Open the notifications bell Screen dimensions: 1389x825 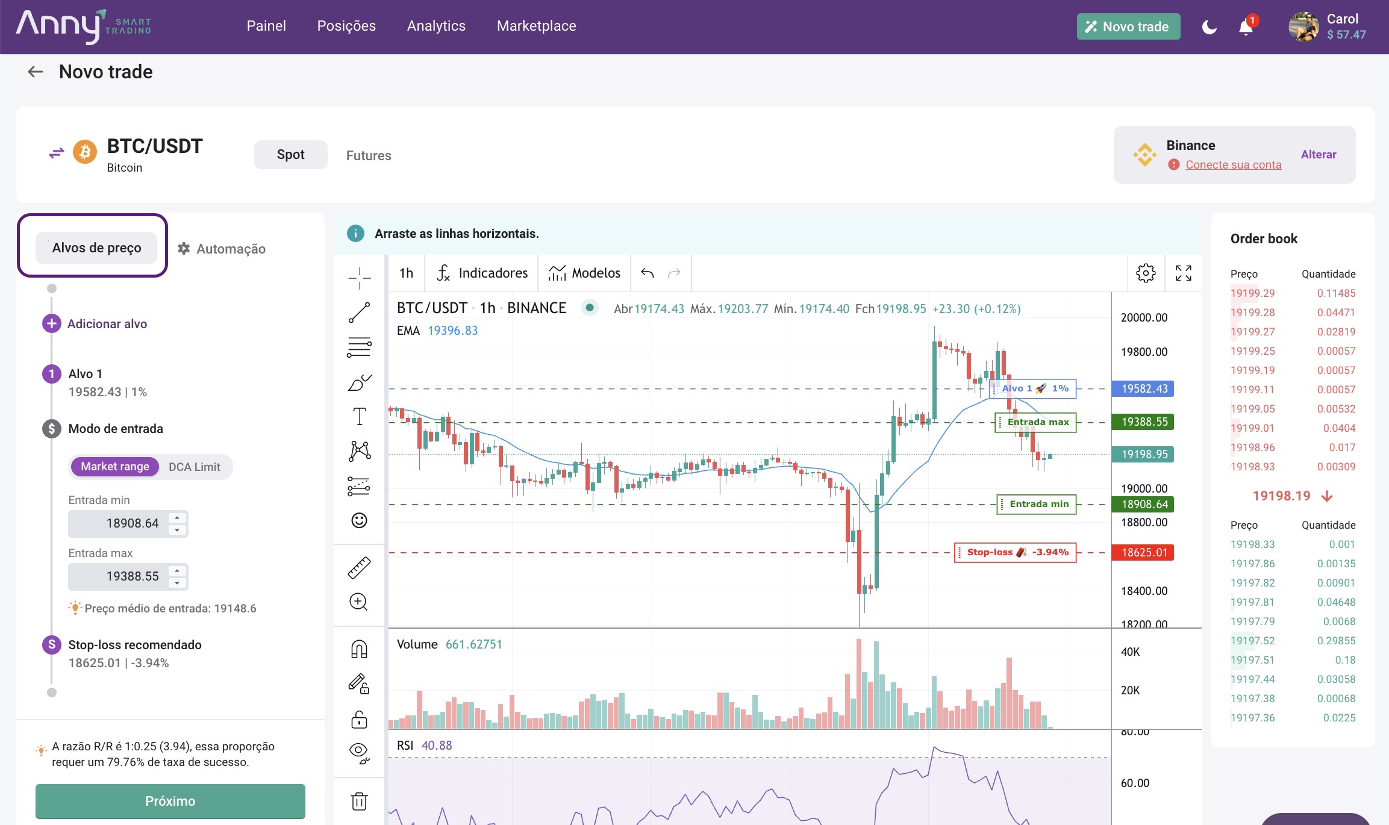(x=1246, y=27)
